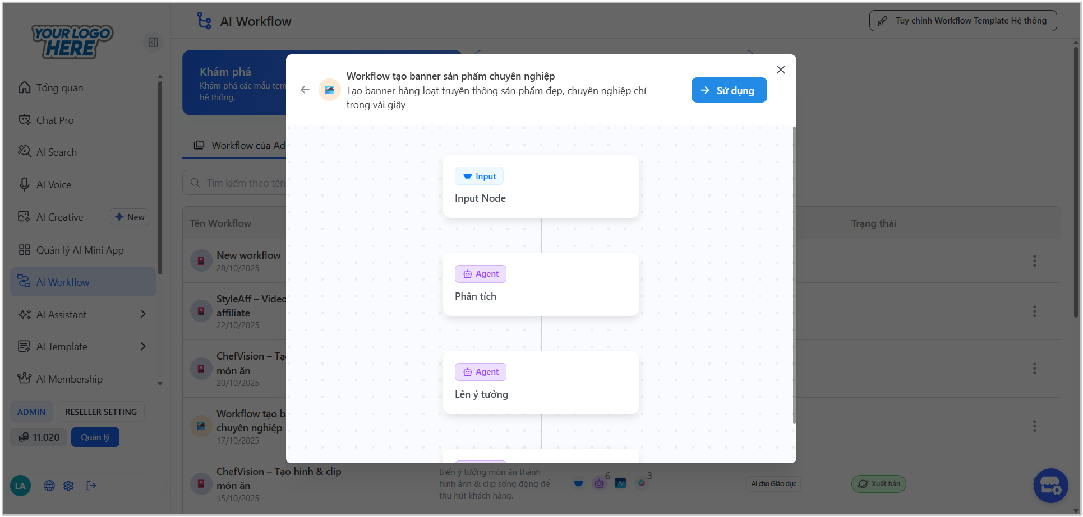Expand the AI Assistant submenu

pyautogui.click(x=143, y=314)
